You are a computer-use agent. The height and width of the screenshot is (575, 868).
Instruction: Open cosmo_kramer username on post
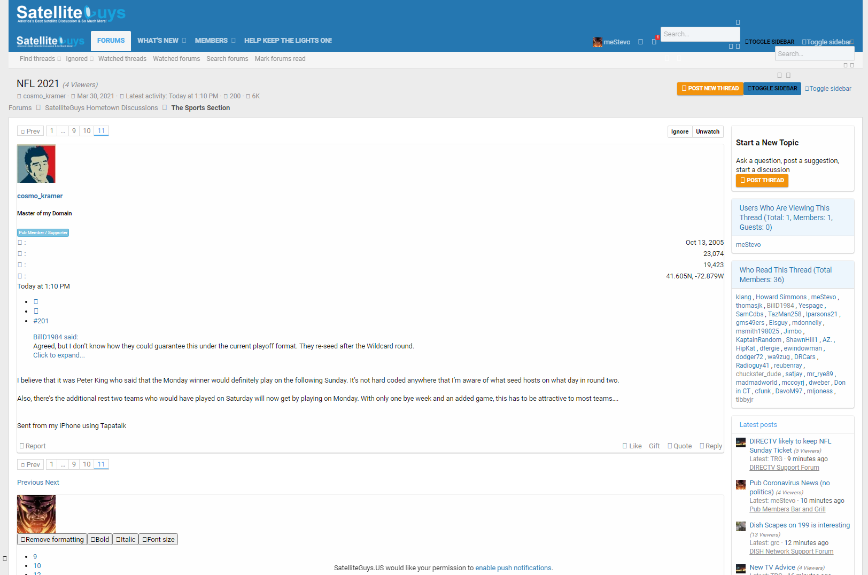(40, 196)
